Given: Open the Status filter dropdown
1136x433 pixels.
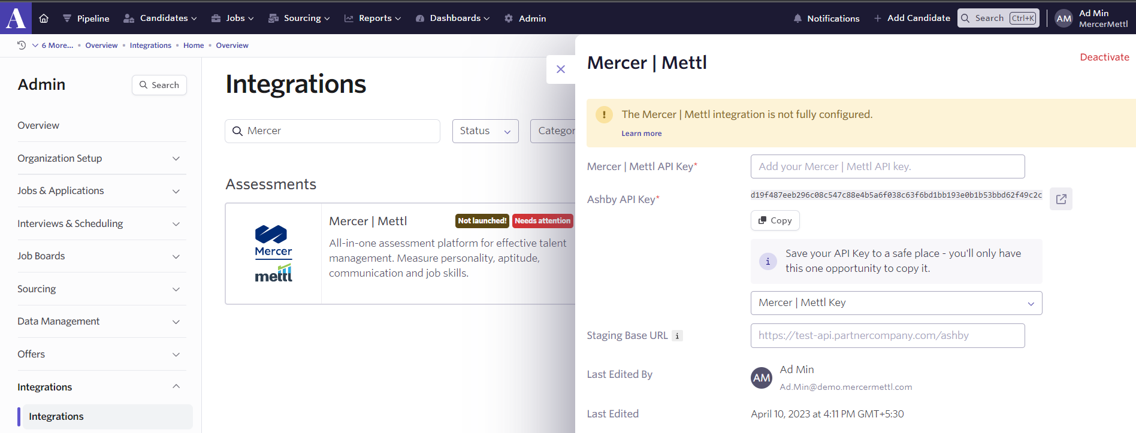Looking at the screenshot, I should [485, 131].
